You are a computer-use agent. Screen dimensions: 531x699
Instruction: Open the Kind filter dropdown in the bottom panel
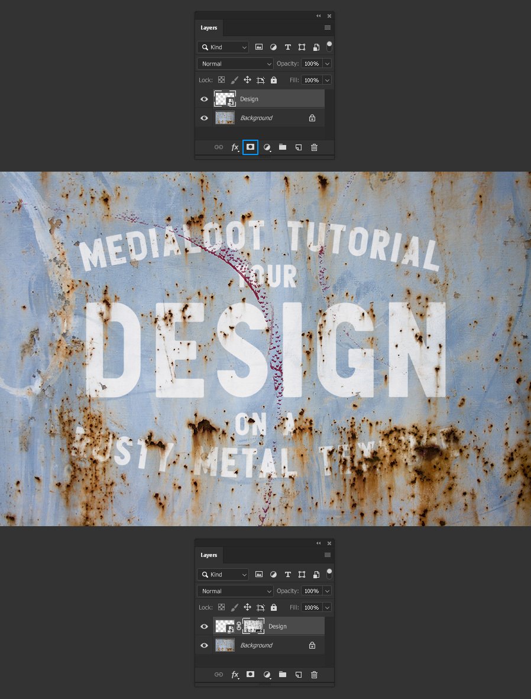coord(223,575)
